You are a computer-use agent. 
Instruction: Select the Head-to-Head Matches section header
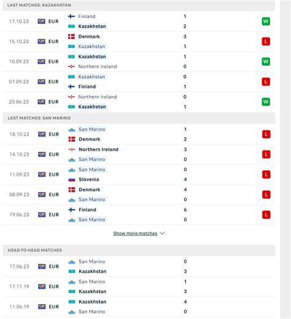[x=139, y=250]
